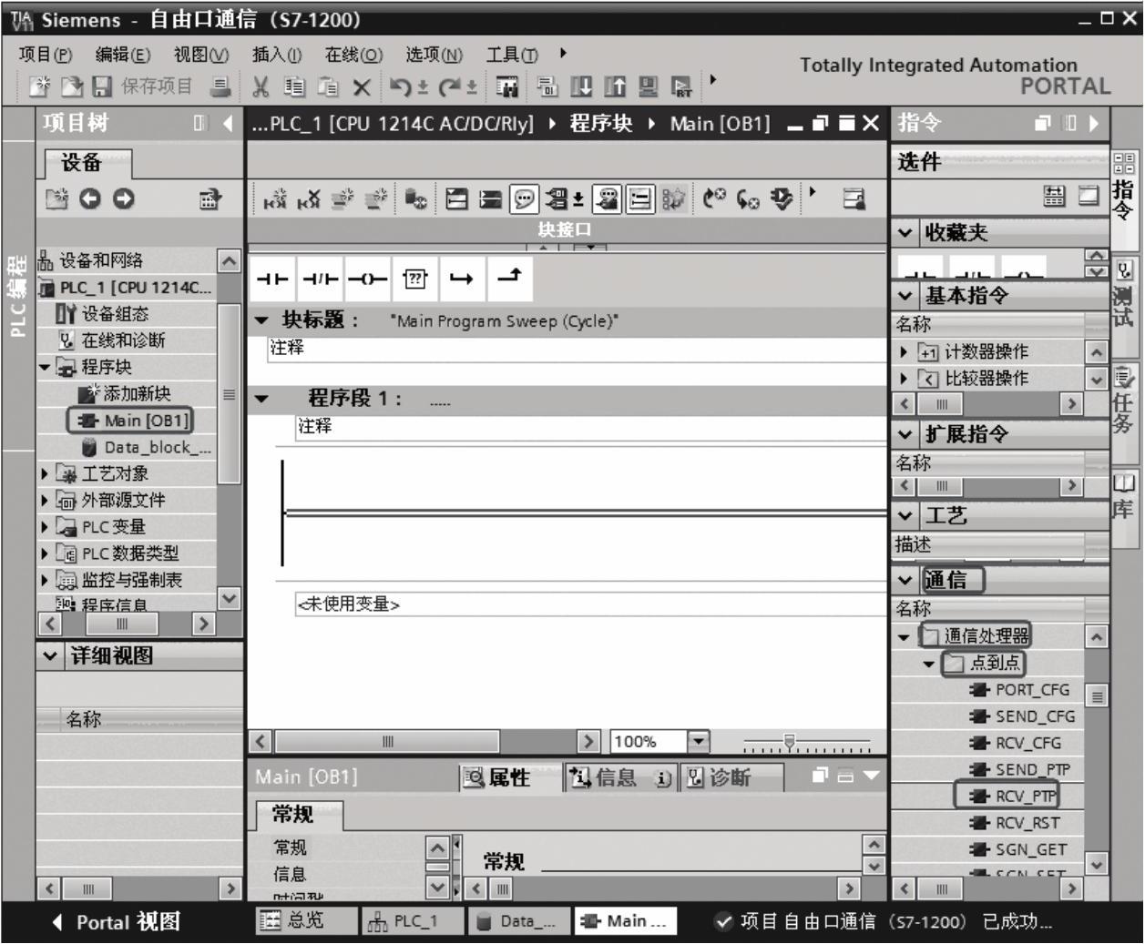The height and width of the screenshot is (944, 1145).
Task: Save the project with 保存项目
Action: (142, 87)
